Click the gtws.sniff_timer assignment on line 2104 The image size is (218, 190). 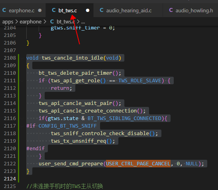click(83, 28)
